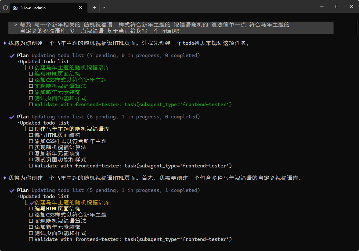Screen dimensions: 359x251
Task: Click the sparkle icon before the first assistant message
Action: [x=5, y=43]
